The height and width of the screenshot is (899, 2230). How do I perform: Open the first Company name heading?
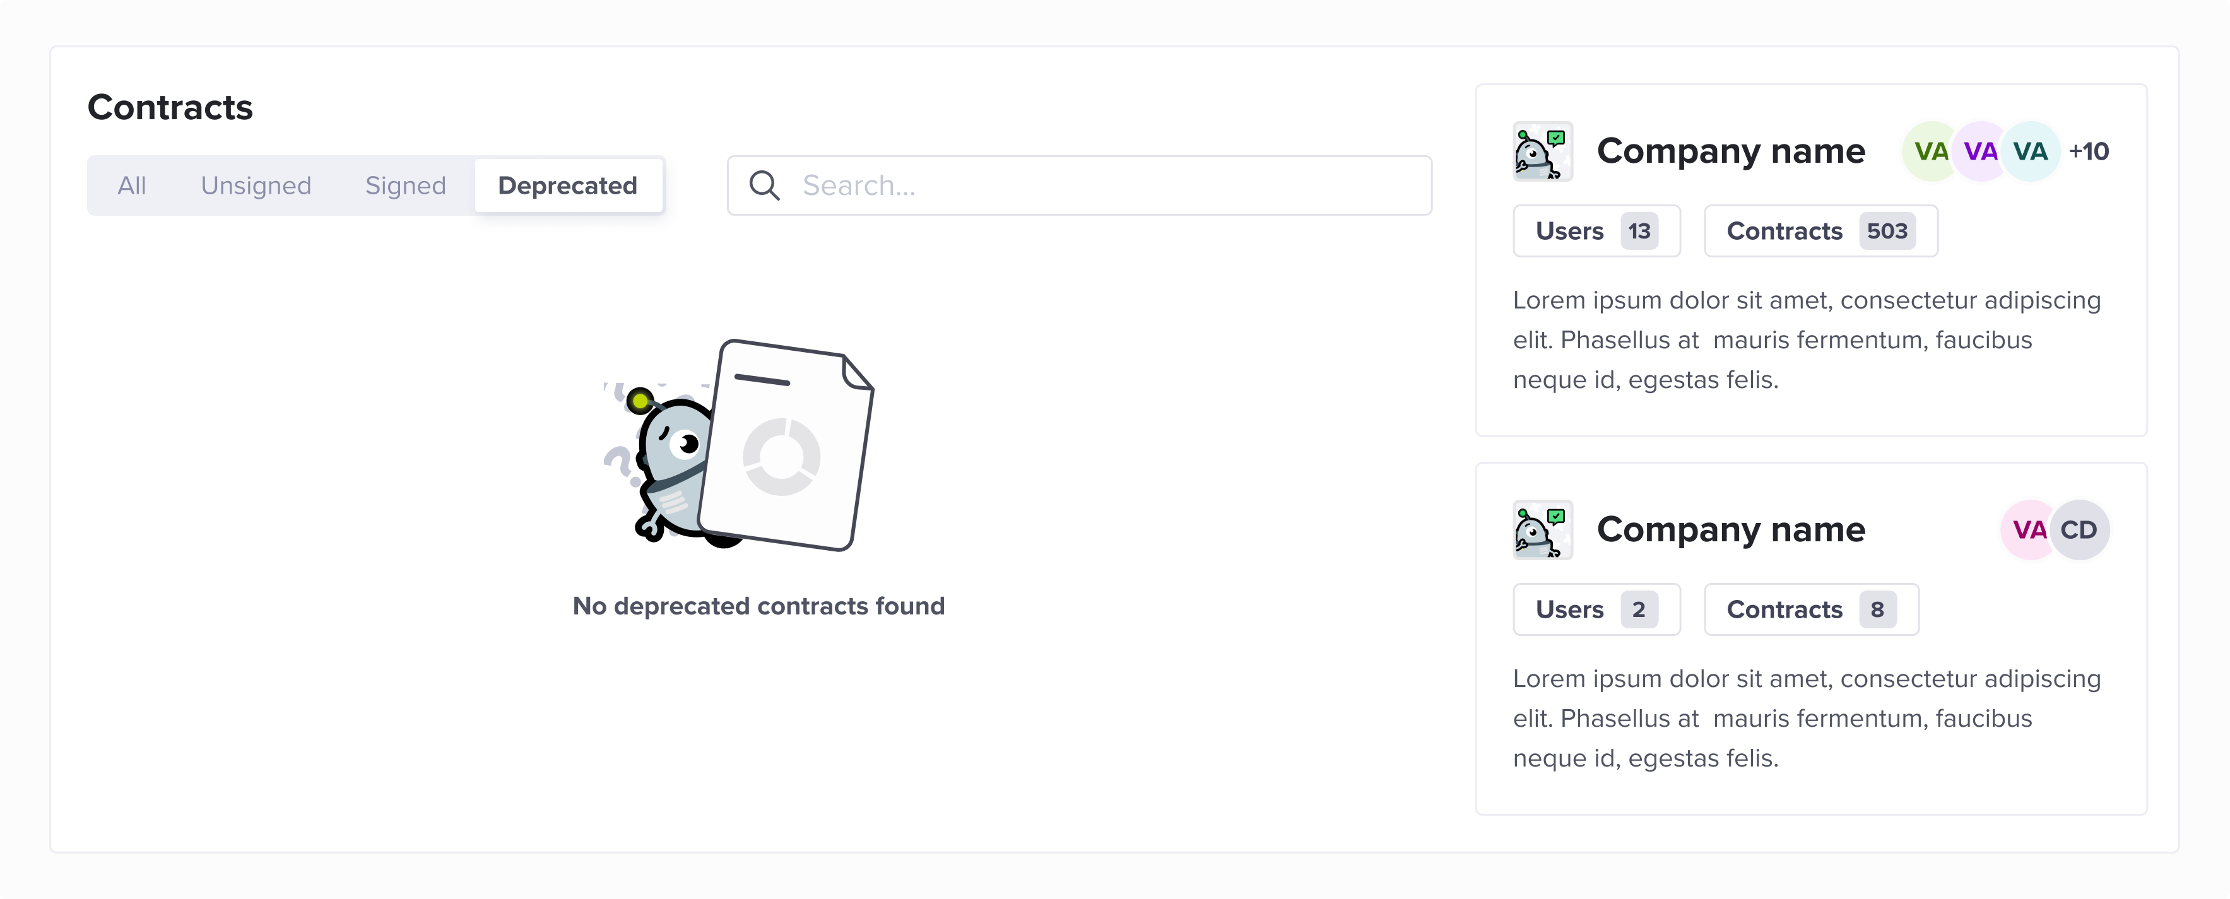[x=1730, y=151]
